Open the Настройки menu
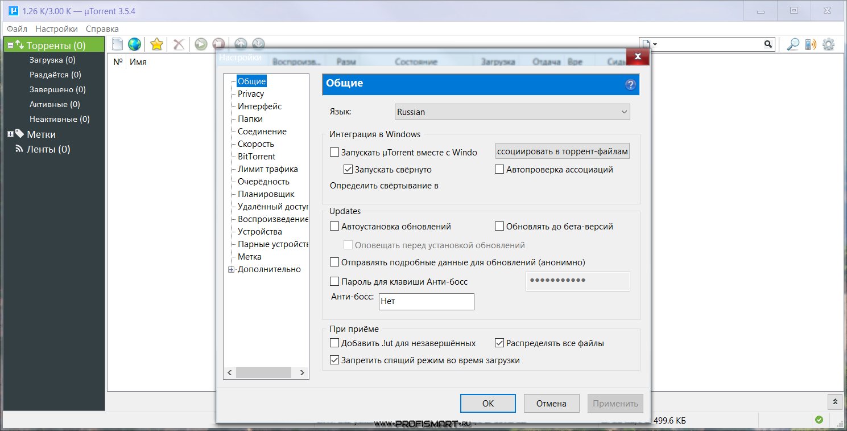Screen dimensions: 847x431 click(56, 28)
